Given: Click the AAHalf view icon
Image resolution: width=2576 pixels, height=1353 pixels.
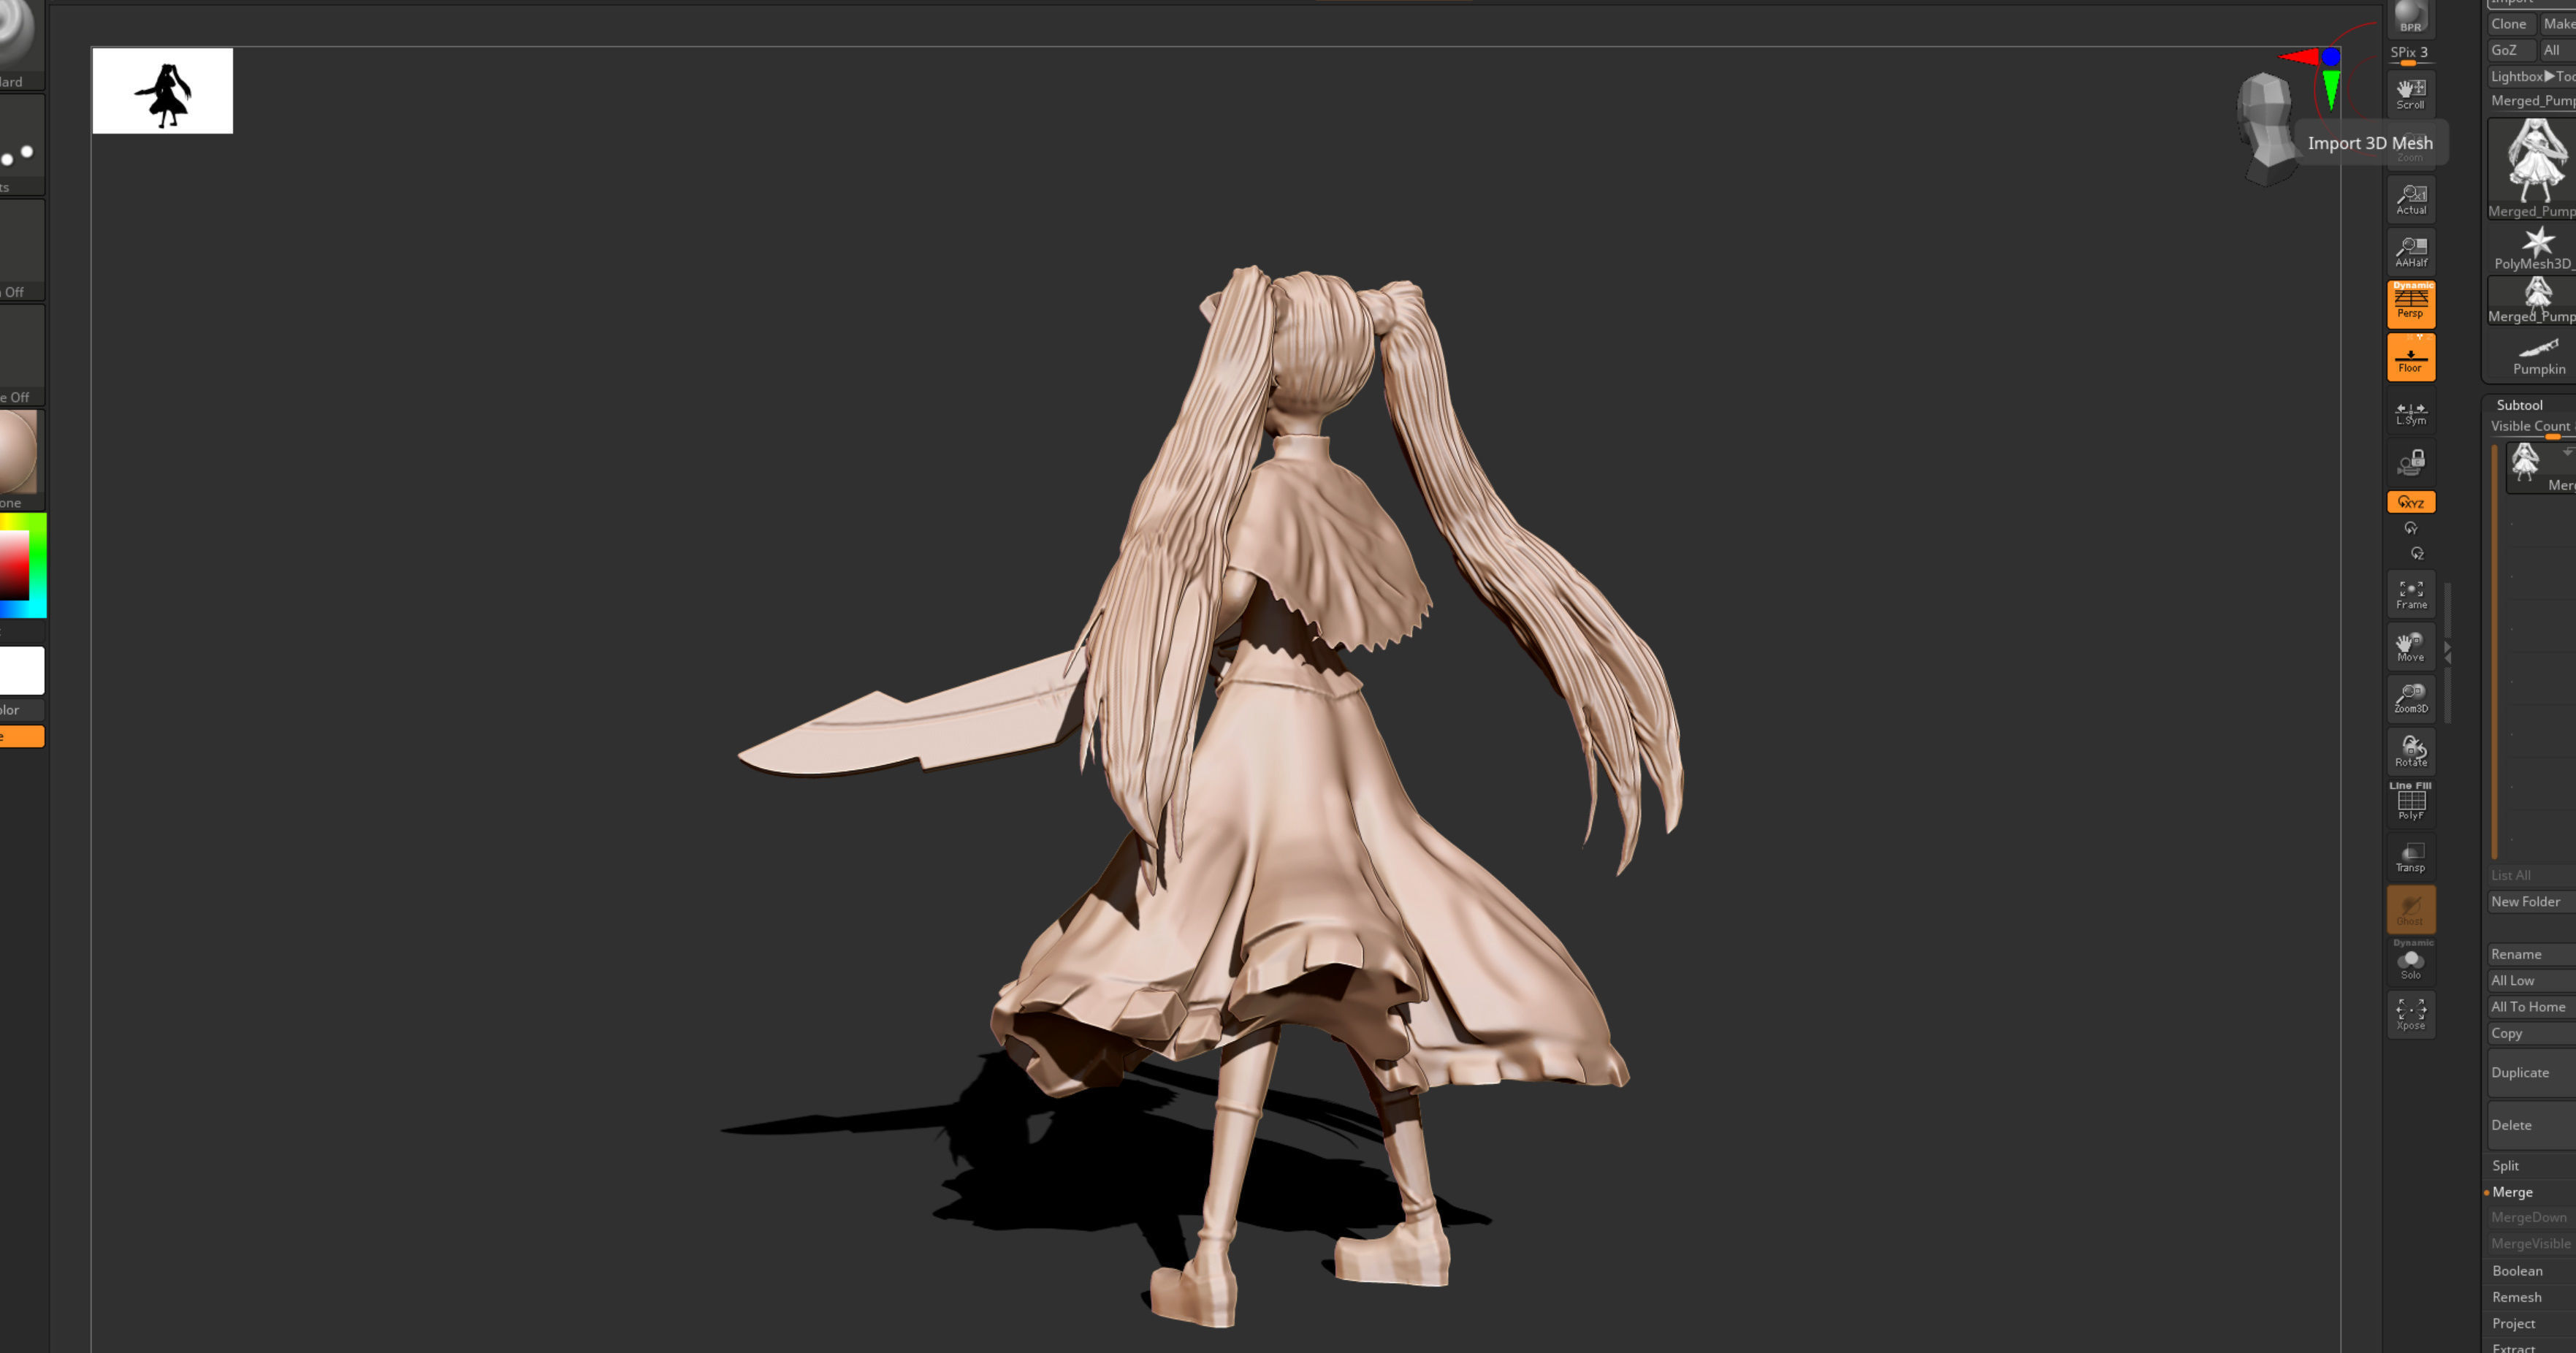Looking at the screenshot, I should tap(2410, 251).
